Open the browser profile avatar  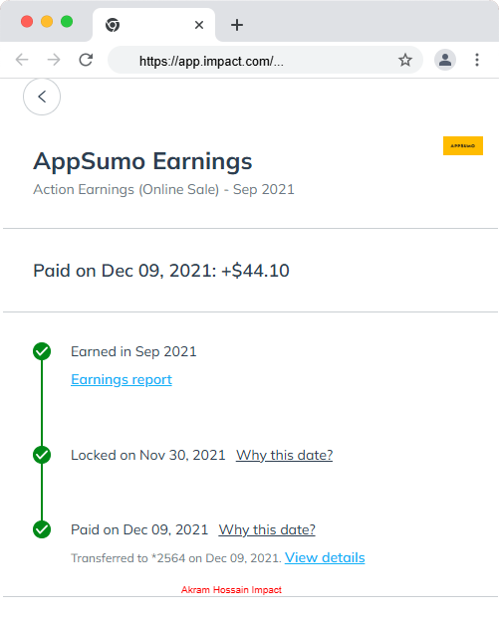445,60
